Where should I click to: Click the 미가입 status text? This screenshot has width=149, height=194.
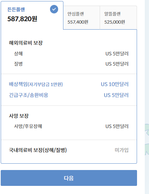(x=122, y=150)
